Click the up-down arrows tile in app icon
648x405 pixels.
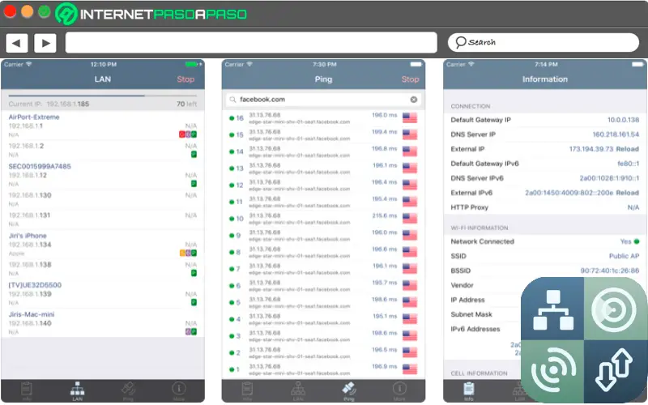[615, 371]
